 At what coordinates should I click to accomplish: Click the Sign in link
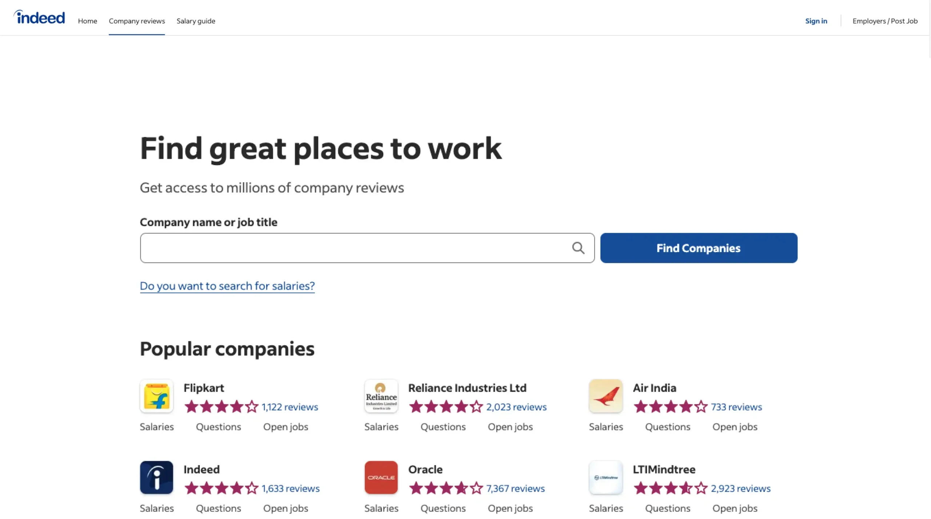(816, 21)
